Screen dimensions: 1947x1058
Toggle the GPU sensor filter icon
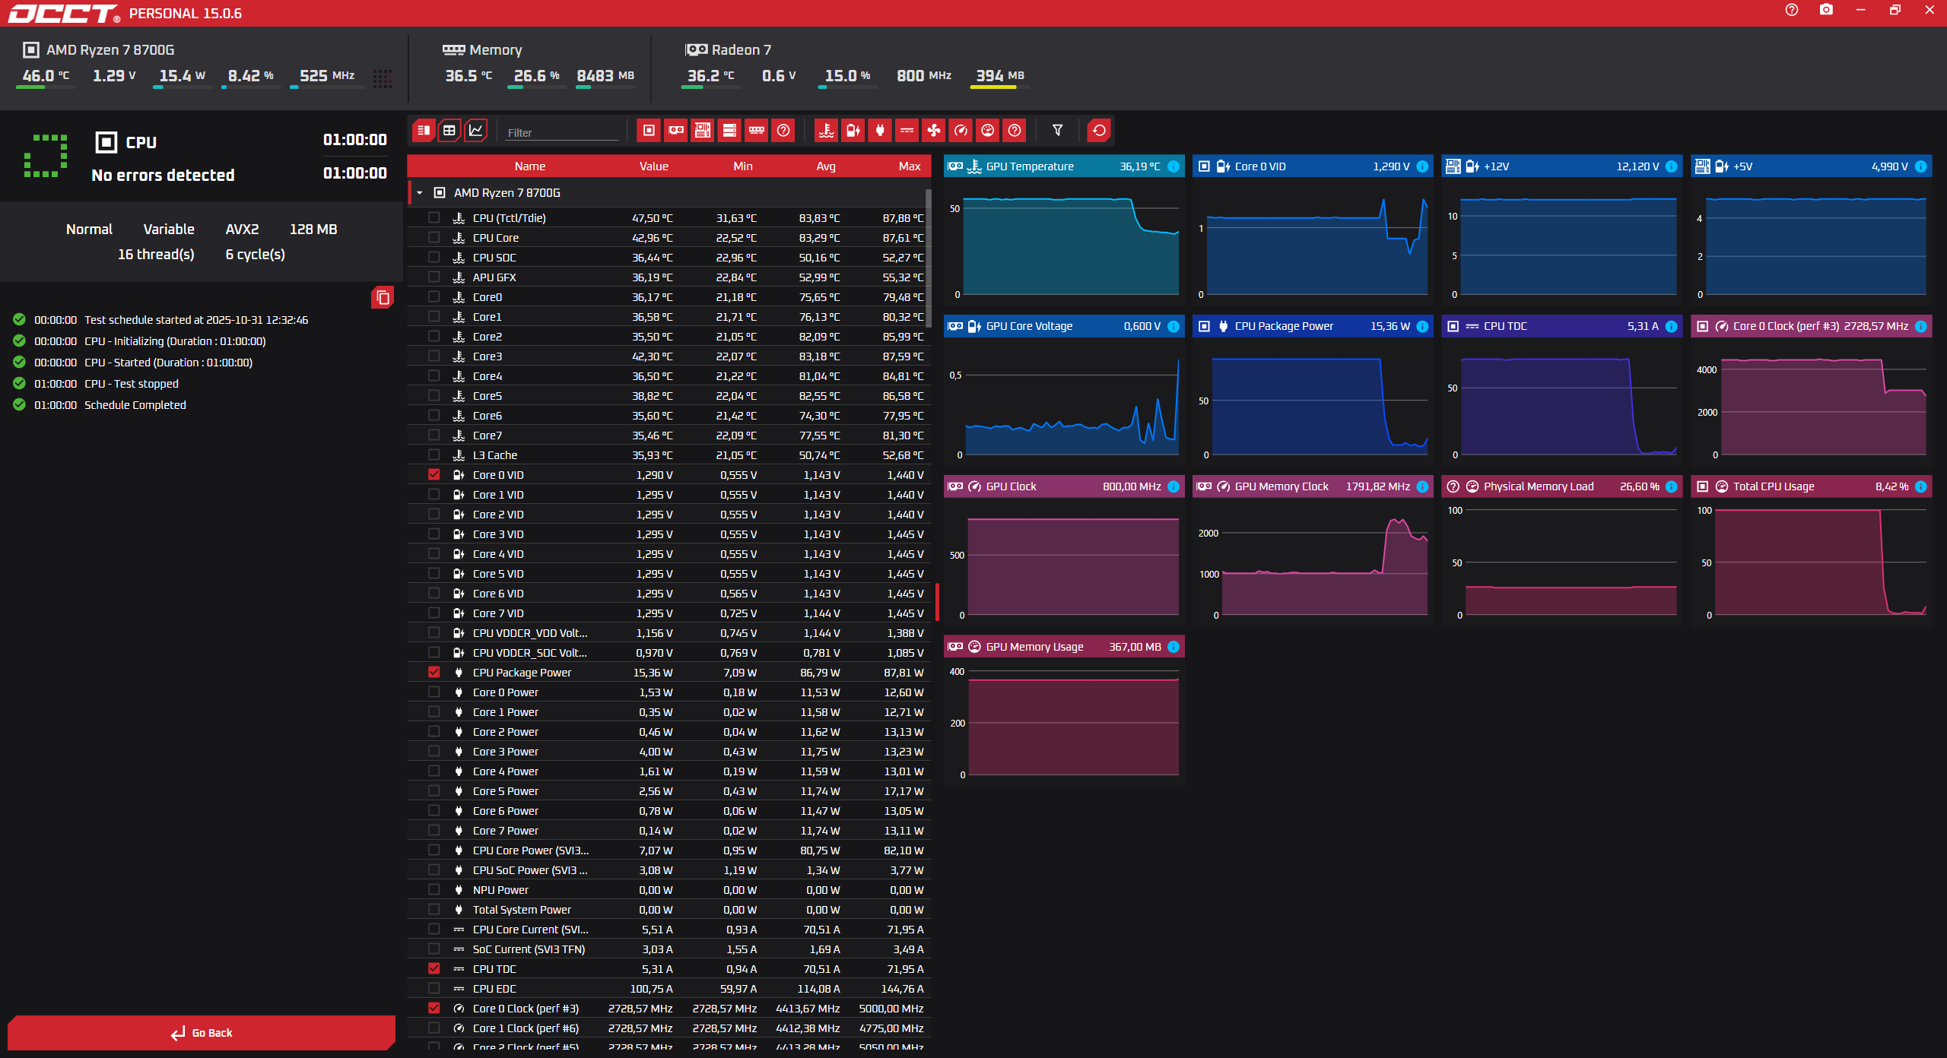(x=675, y=131)
